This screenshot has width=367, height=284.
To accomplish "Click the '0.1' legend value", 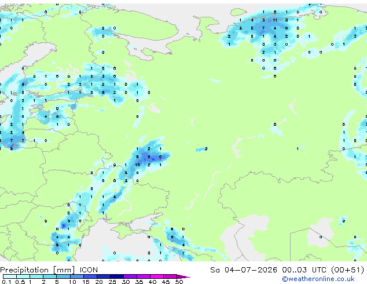I will point(6,282).
